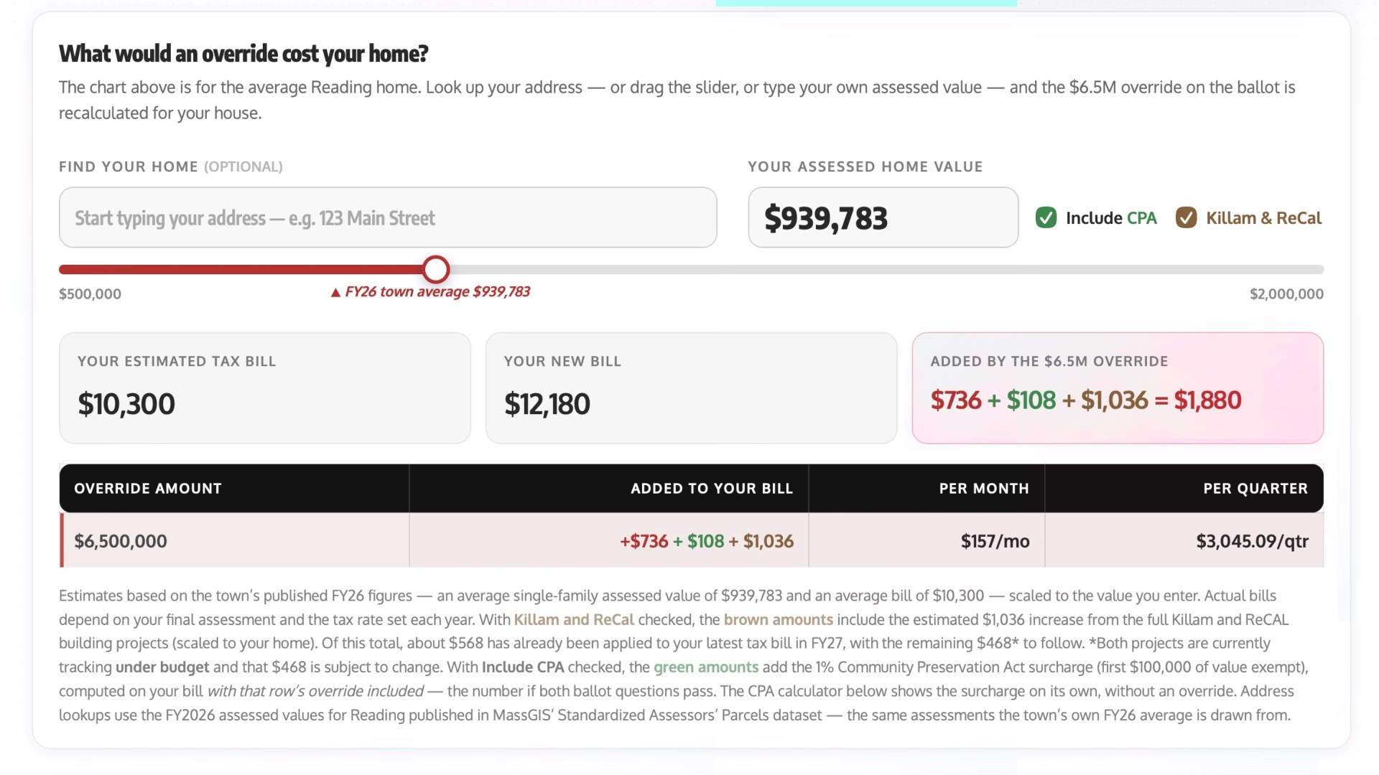Click the Your Estimated Tax Bill card

265,387
